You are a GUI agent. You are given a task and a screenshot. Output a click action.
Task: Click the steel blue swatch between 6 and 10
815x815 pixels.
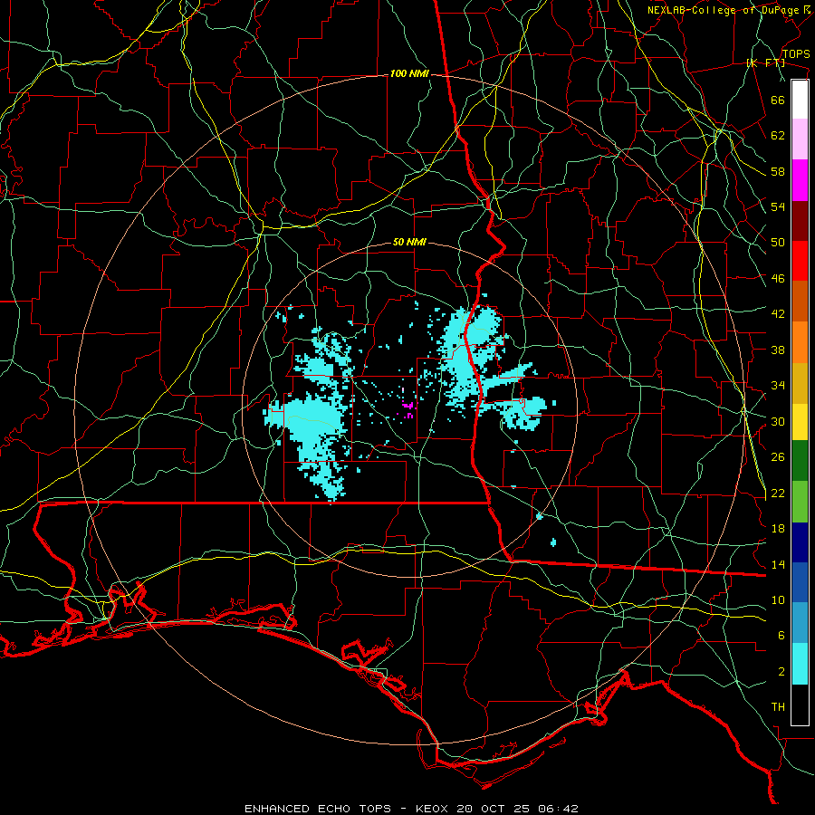(x=800, y=623)
